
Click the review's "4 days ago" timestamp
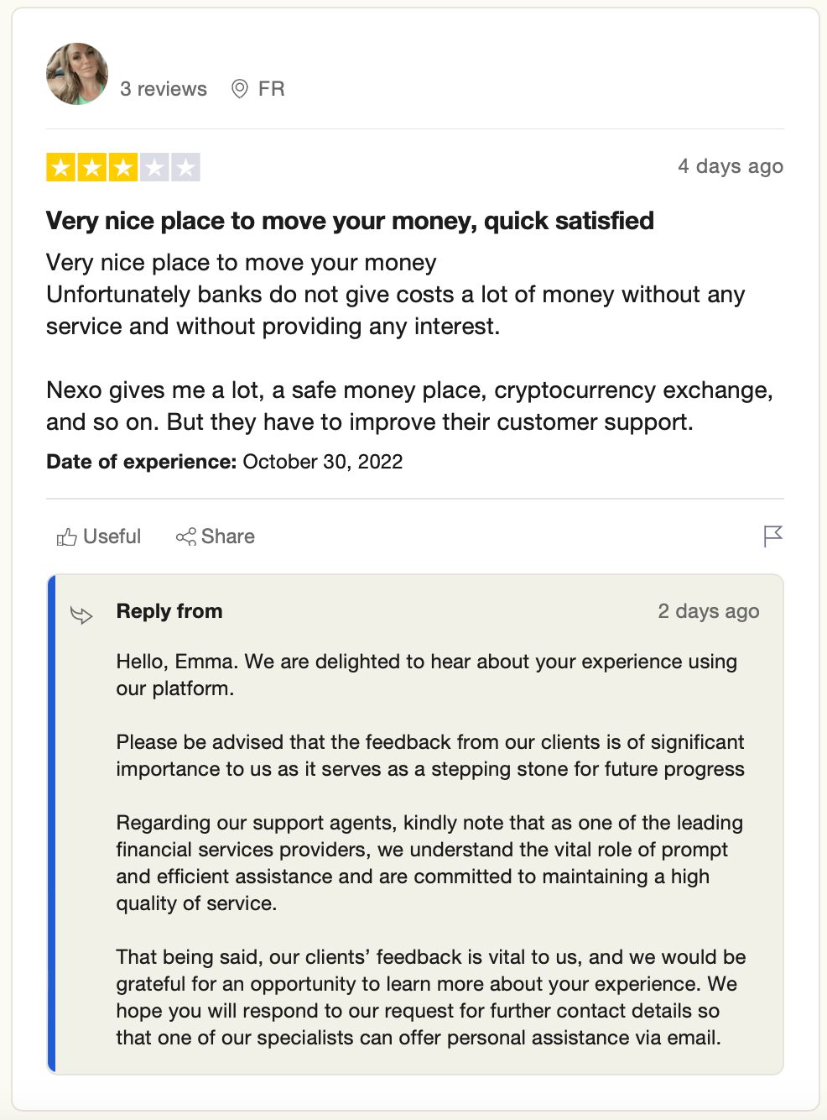pos(730,166)
